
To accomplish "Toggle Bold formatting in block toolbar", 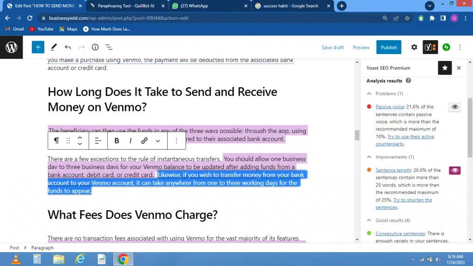I will pos(117,141).
